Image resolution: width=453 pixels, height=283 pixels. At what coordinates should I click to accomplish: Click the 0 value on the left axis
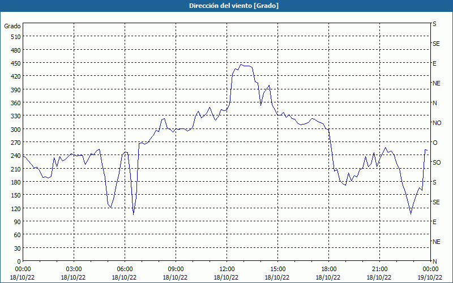[19, 261]
